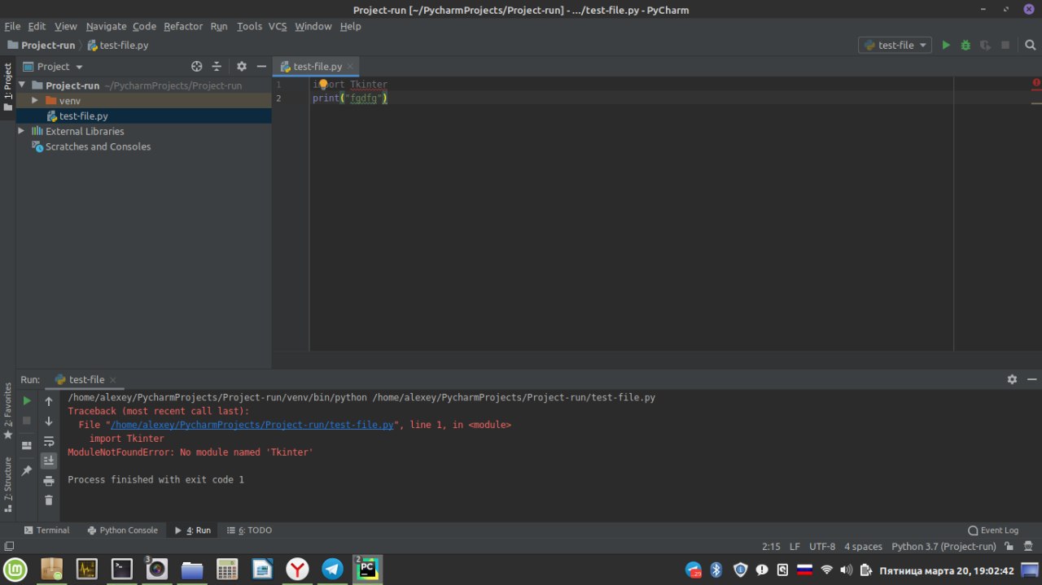Toggle the 2: Favorites side tab

(x=8, y=411)
